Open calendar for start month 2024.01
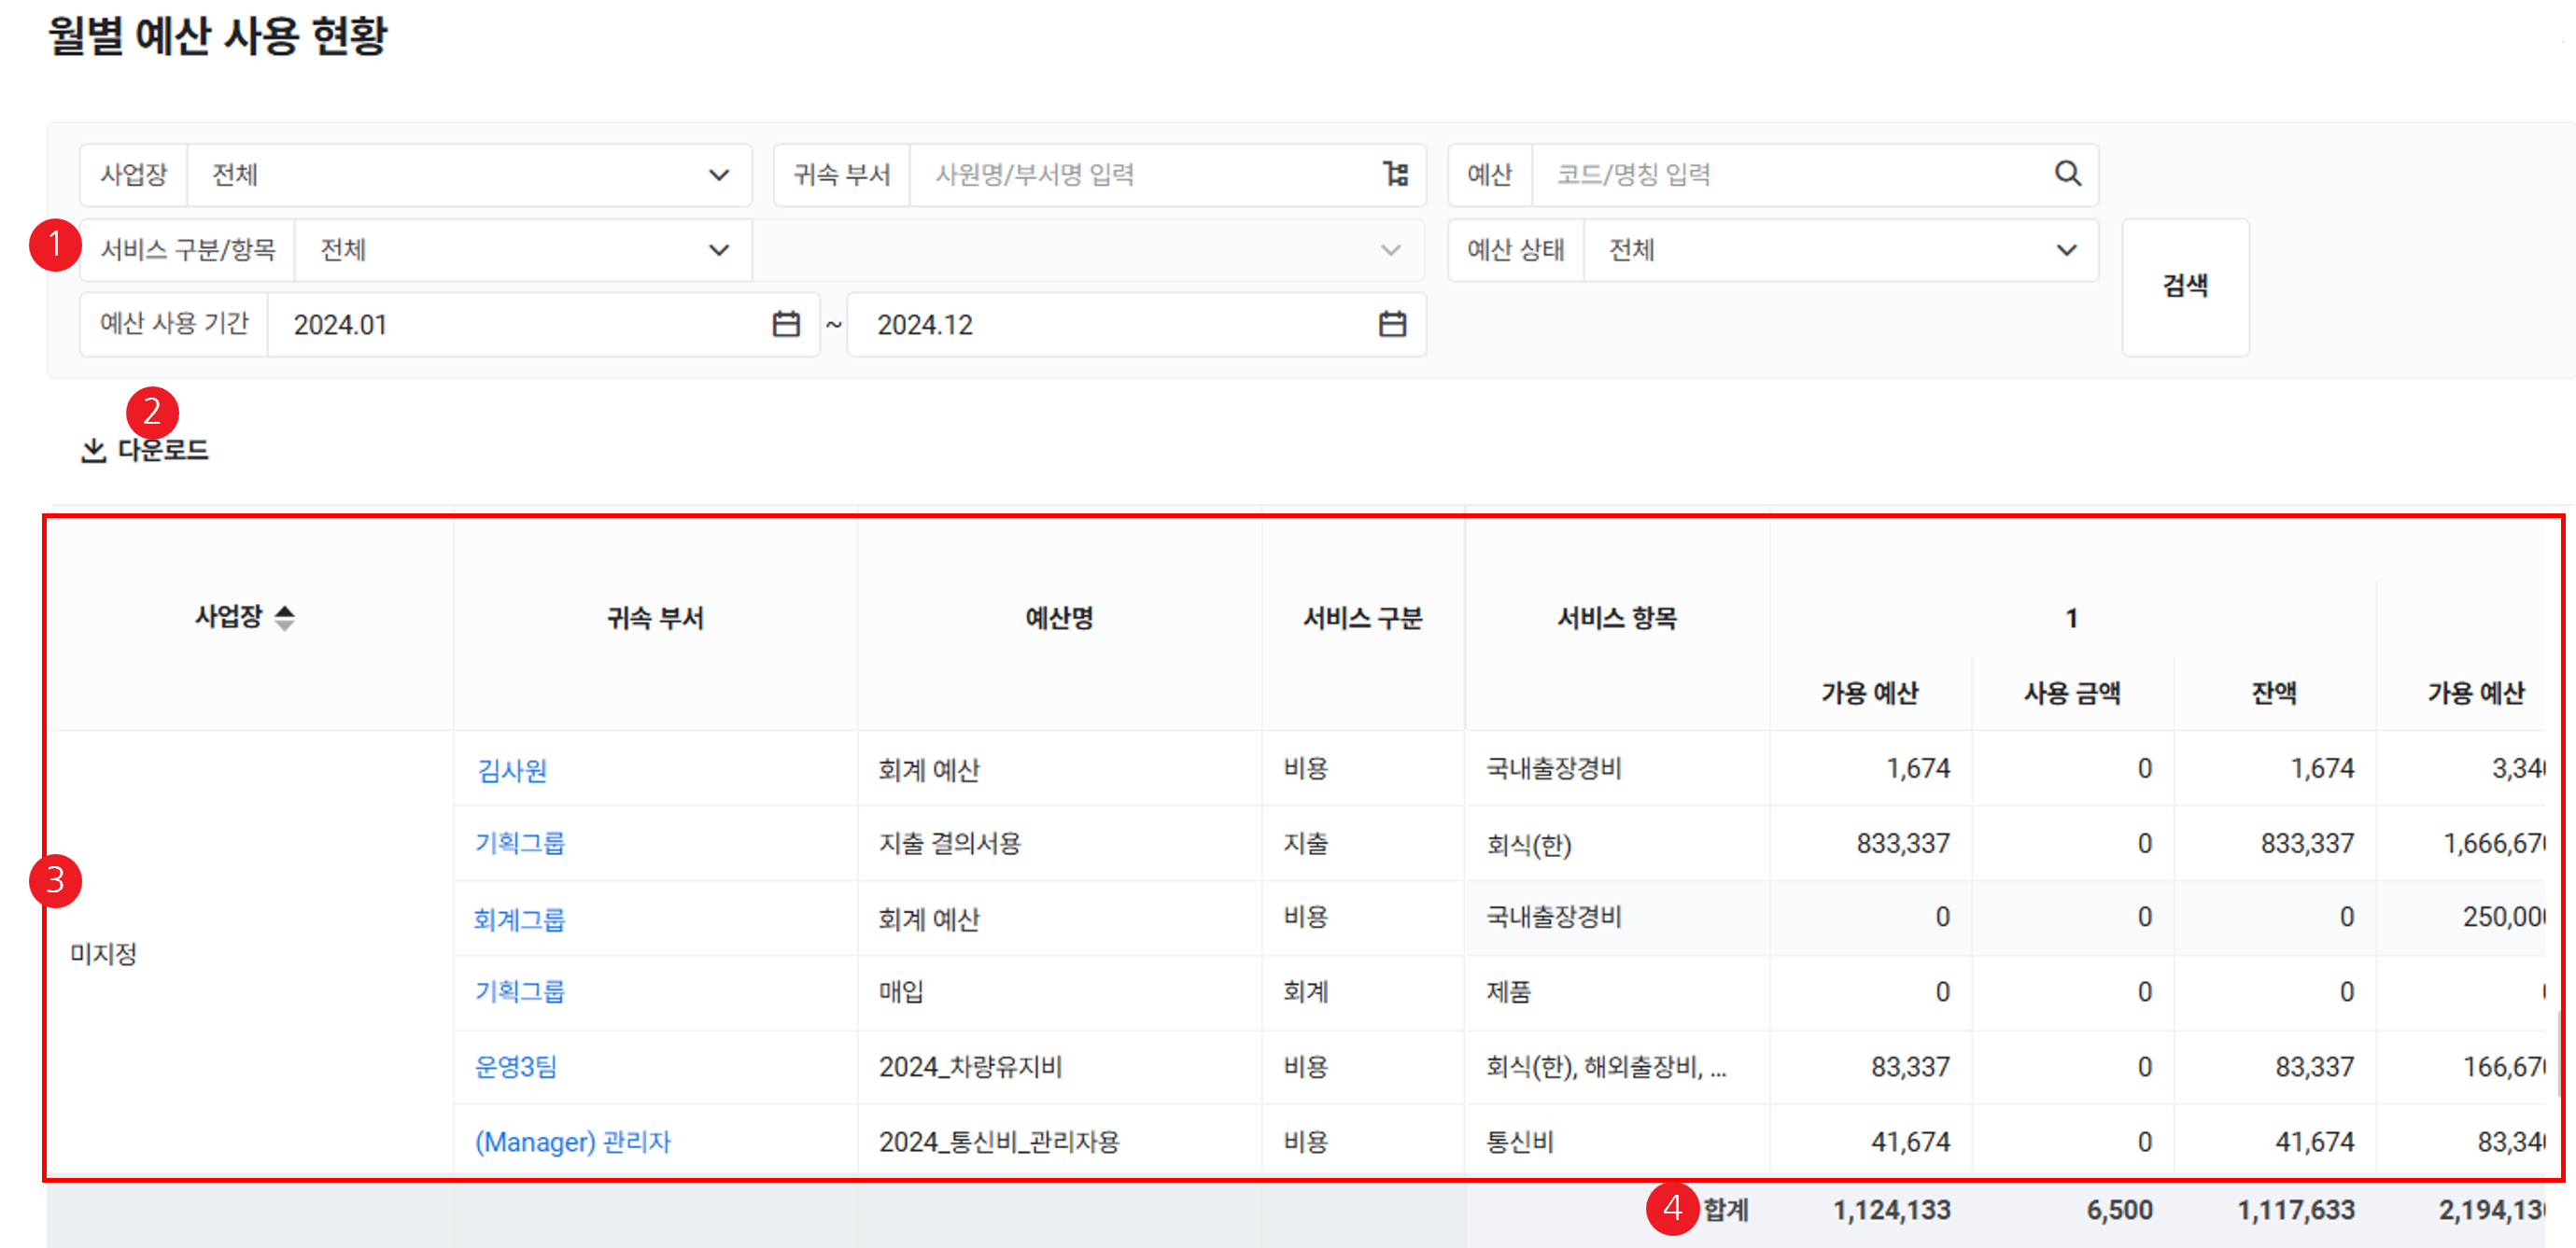The height and width of the screenshot is (1248, 2576). 786,324
